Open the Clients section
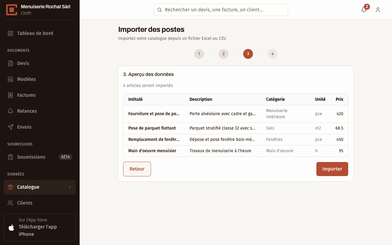The height and width of the screenshot is (245, 392). pyautogui.click(x=40, y=203)
